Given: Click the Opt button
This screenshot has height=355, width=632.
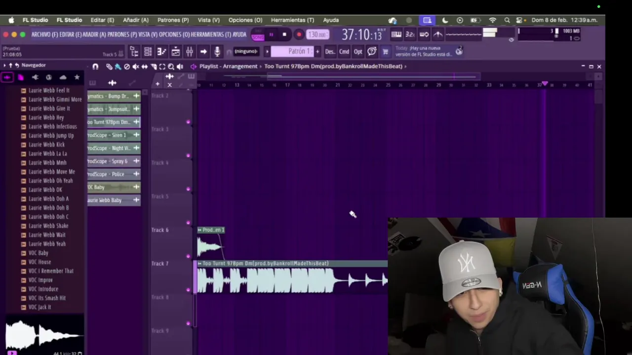Looking at the screenshot, I should pyautogui.click(x=358, y=51).
